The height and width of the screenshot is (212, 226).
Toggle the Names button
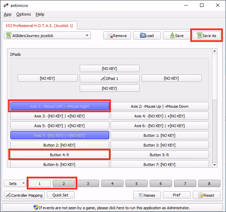pyautogui.click(x=147, y=195)
